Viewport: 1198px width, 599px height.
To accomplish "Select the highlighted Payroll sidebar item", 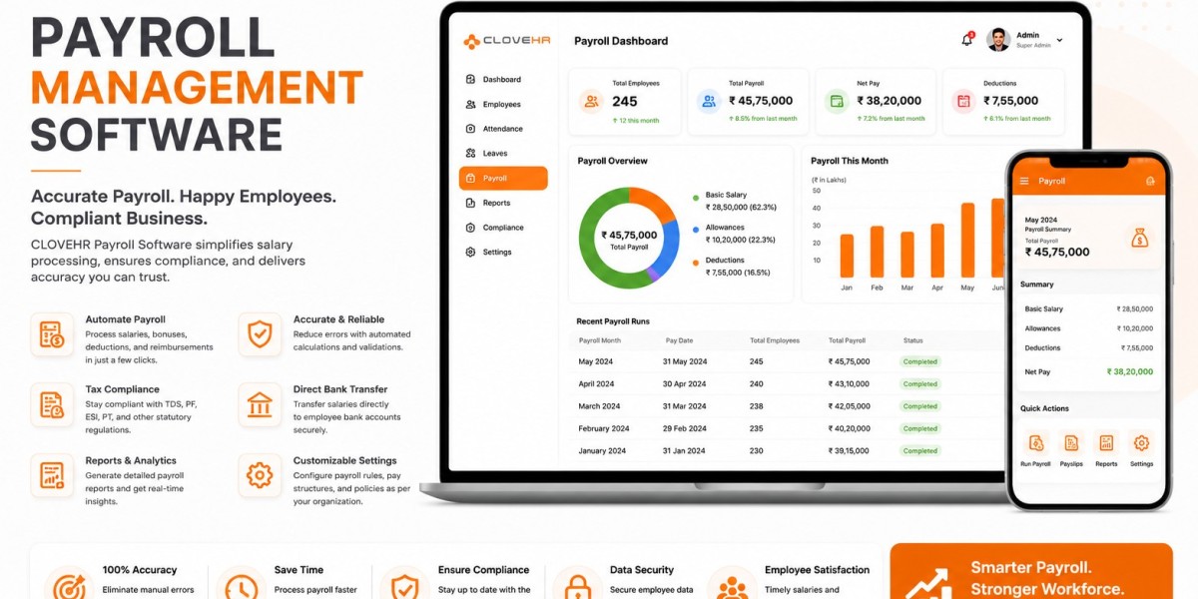I will pyautogui.click(x=503, y=178).
